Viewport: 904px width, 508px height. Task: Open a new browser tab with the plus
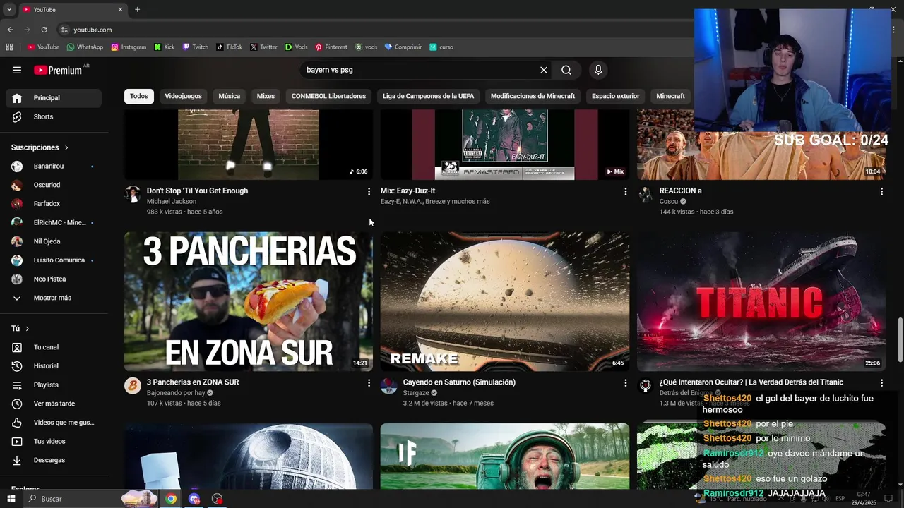137,10
